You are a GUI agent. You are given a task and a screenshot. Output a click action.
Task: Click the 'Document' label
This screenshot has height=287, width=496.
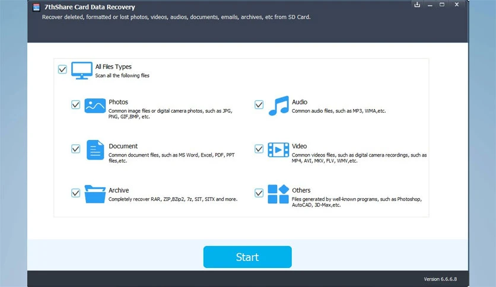[x=123, y=146]
